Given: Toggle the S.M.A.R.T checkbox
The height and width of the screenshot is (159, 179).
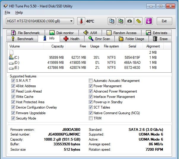Looking at the screenshot, I should [x=13, y=80].
